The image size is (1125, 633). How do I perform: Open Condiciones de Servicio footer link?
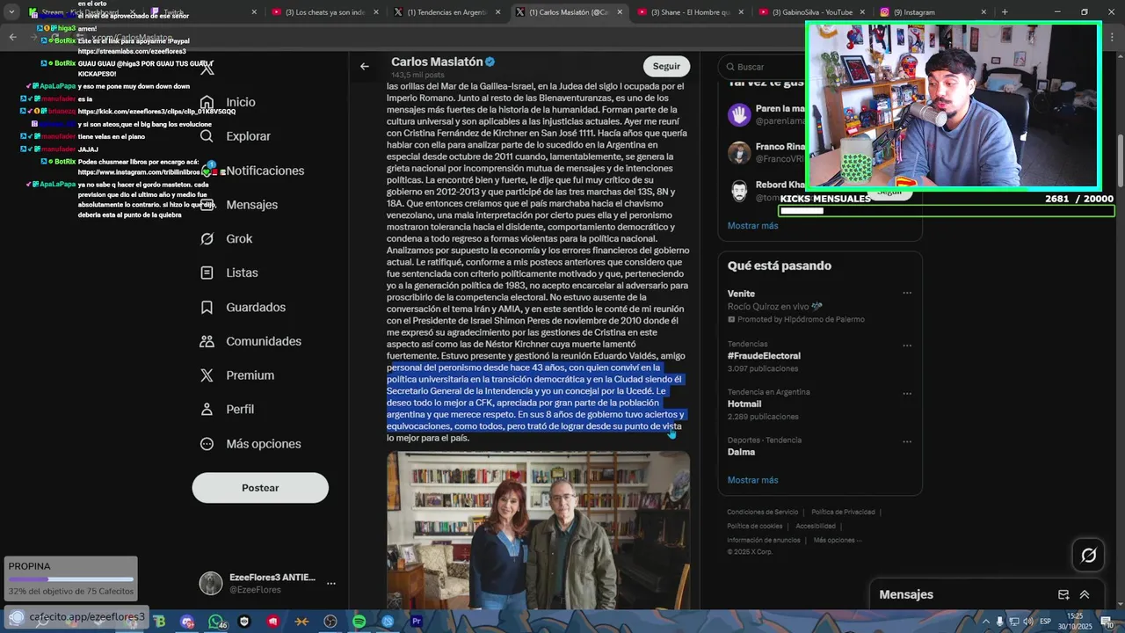point(762,512)
